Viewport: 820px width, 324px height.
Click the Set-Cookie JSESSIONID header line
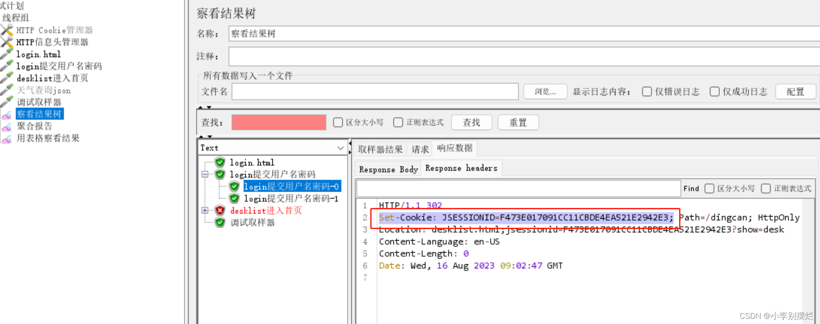pos(589,217)
